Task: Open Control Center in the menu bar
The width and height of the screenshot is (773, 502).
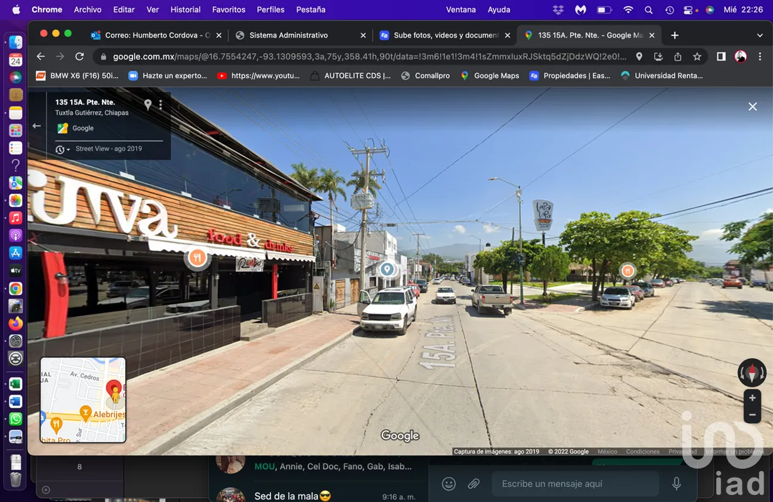Action: pyautogui.click(x=689, y=10)
